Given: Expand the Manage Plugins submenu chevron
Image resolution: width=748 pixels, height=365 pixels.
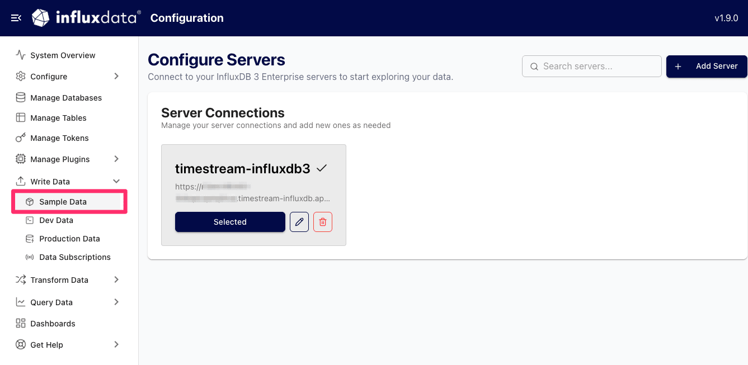Looking at the screenshot, I should 116,159.
